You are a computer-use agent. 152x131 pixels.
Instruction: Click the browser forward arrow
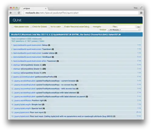pos(15,13)
